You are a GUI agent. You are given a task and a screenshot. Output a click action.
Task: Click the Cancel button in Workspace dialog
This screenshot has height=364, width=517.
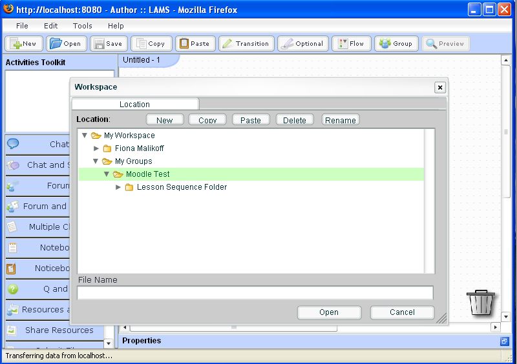(x=402, y=312)
